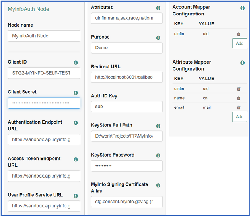Image resolution: width=251 pixels, height=217 pixels.
Task: Click info icon for Attribute Mapper Configuration
Action: 242,63
